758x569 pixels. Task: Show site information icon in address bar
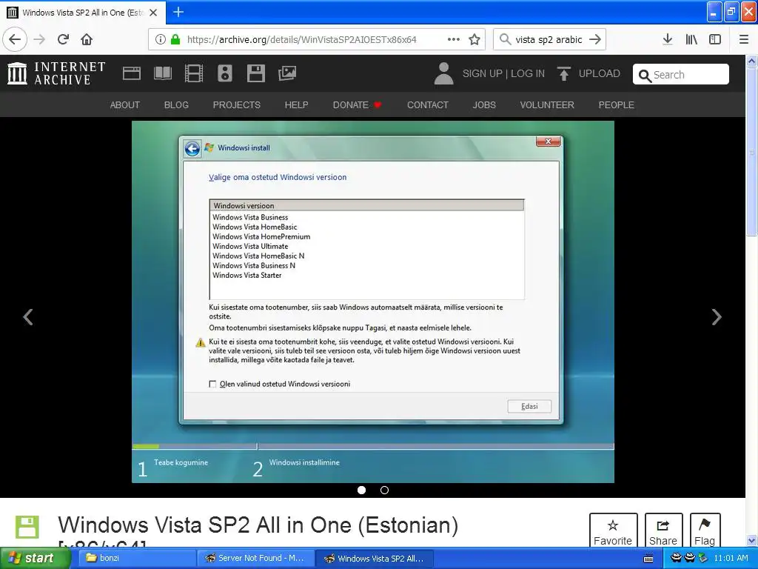161,39
